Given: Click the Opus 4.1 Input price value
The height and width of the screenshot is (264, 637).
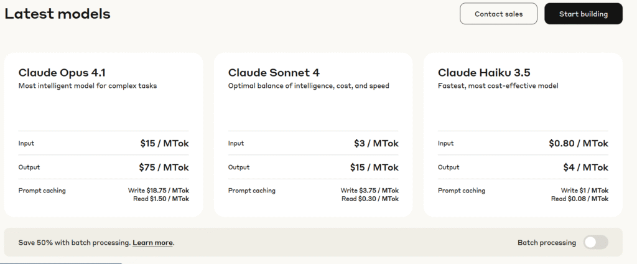Looking at the screenshot, I should (164, 143).
